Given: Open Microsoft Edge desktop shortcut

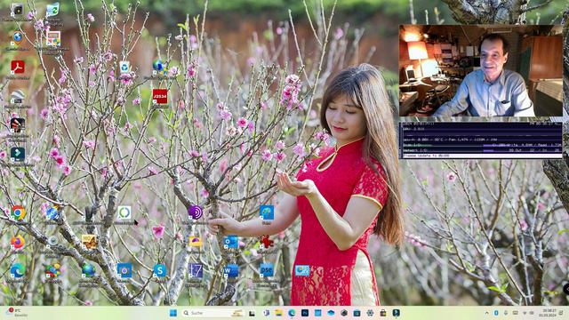Looking at the screenshot, I should [18, 270].
